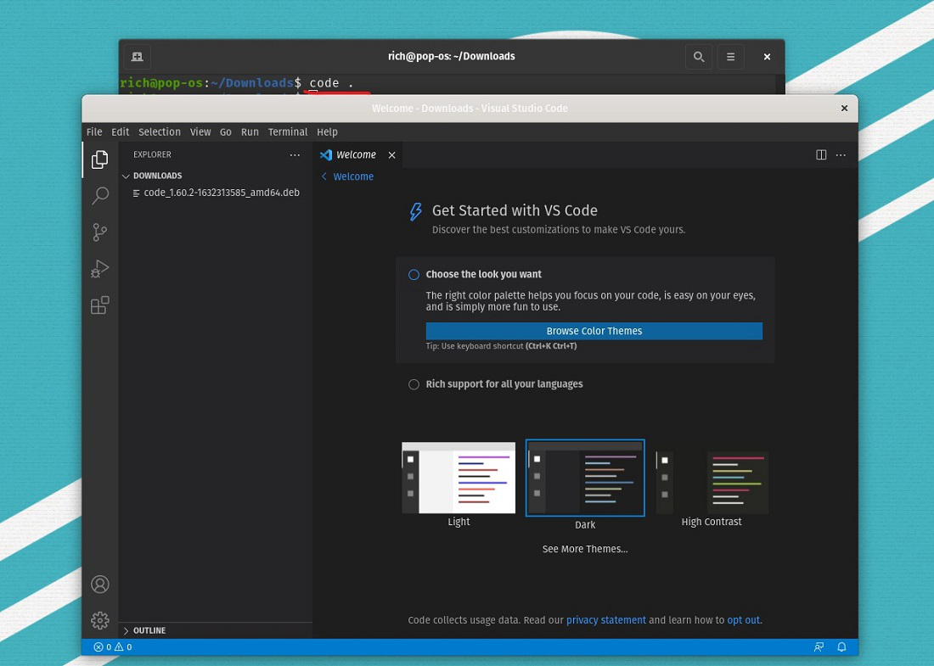The image size is (934, 666).
Task: Open editor more actions ellipsis
Action: [x=841, y=154]
